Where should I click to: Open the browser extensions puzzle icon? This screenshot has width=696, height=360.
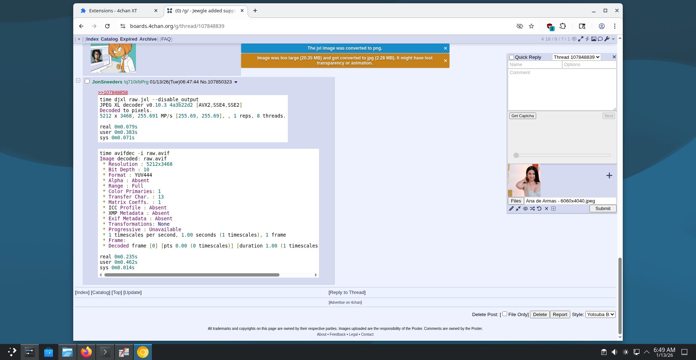563,26
